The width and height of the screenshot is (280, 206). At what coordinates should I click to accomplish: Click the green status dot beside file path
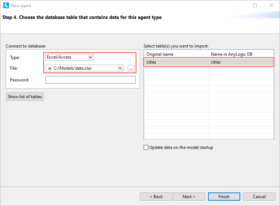tap(50, 69)
